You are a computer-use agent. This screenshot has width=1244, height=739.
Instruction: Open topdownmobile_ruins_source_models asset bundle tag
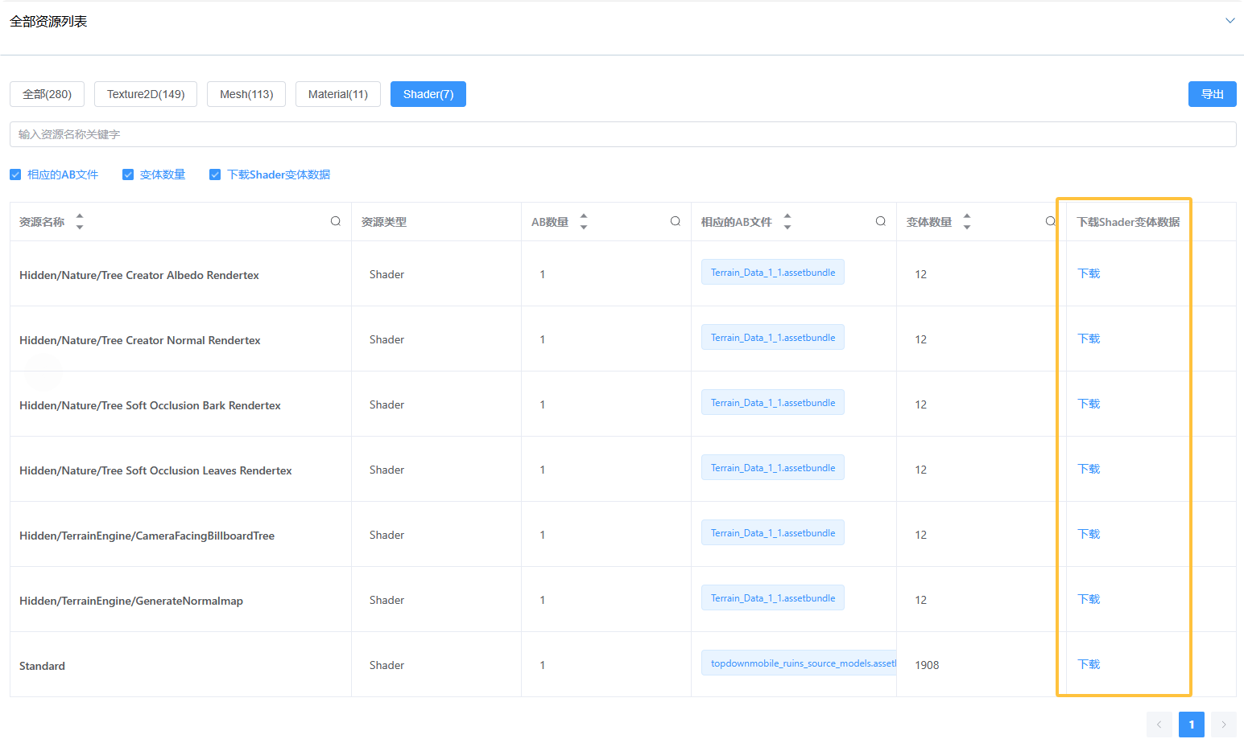click(x=799, y=663)
